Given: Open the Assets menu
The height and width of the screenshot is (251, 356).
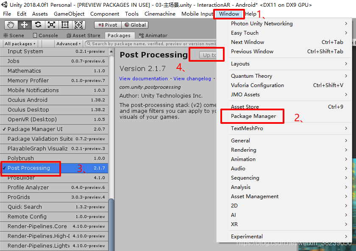Looking at the screenshot, I should point(40,14).
